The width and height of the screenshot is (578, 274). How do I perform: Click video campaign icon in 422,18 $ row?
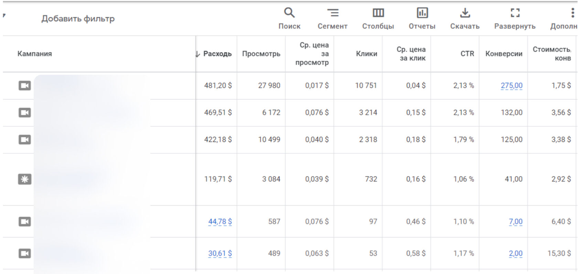(25, 140)
